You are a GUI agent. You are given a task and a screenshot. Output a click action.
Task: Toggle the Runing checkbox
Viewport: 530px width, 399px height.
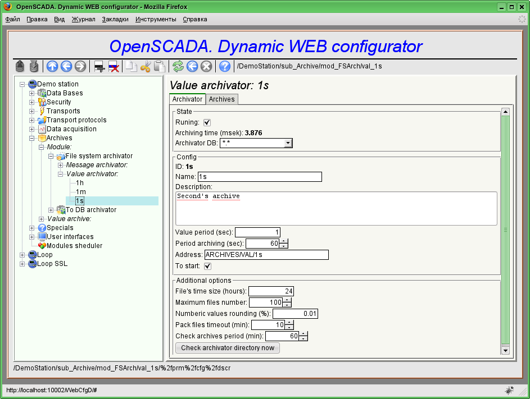[207, 122]
